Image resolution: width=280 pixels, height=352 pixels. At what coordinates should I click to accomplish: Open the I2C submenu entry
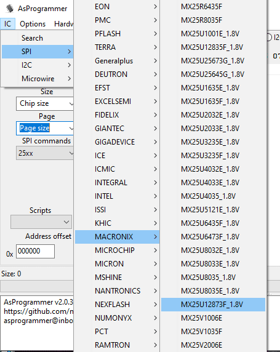[x=38, y=65]
